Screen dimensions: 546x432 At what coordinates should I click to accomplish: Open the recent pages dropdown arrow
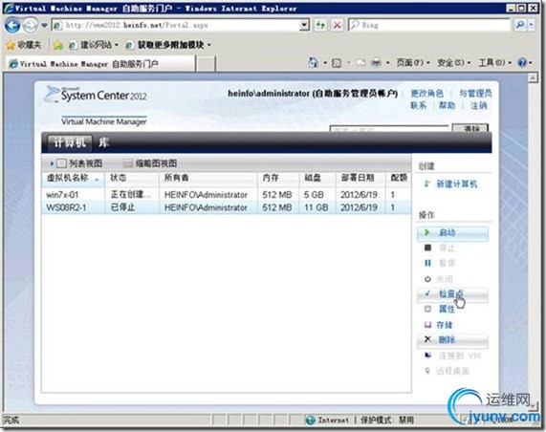pos(44,25)
